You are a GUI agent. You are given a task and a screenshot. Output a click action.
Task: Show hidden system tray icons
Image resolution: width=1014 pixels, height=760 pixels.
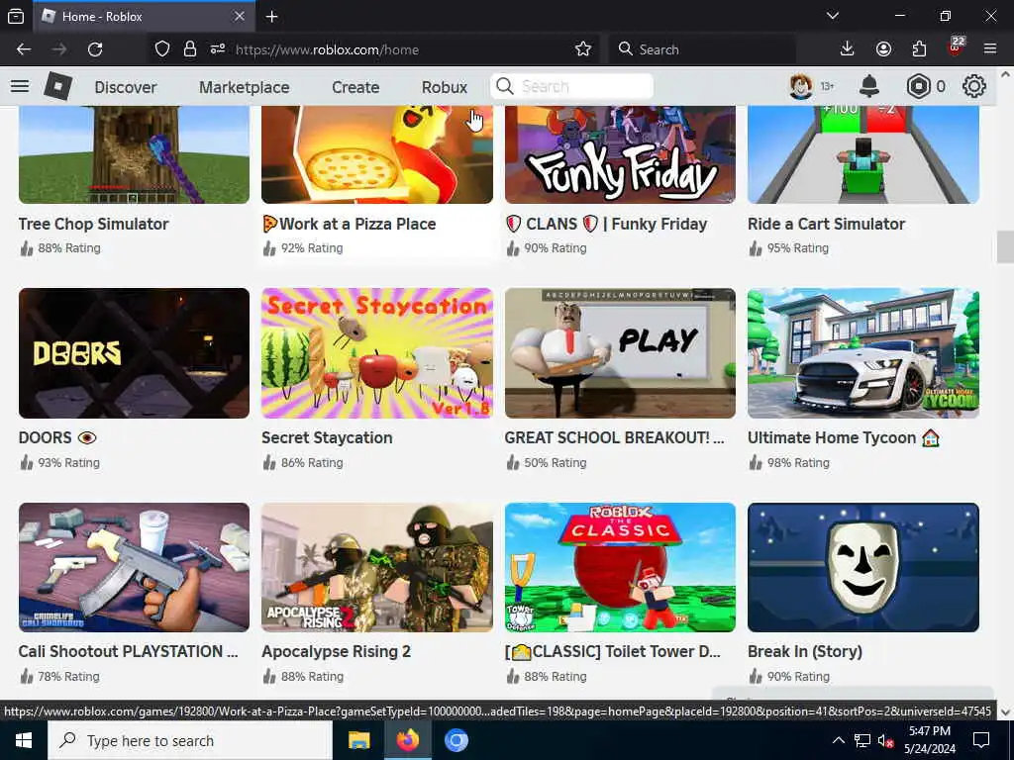pos(838,740)
